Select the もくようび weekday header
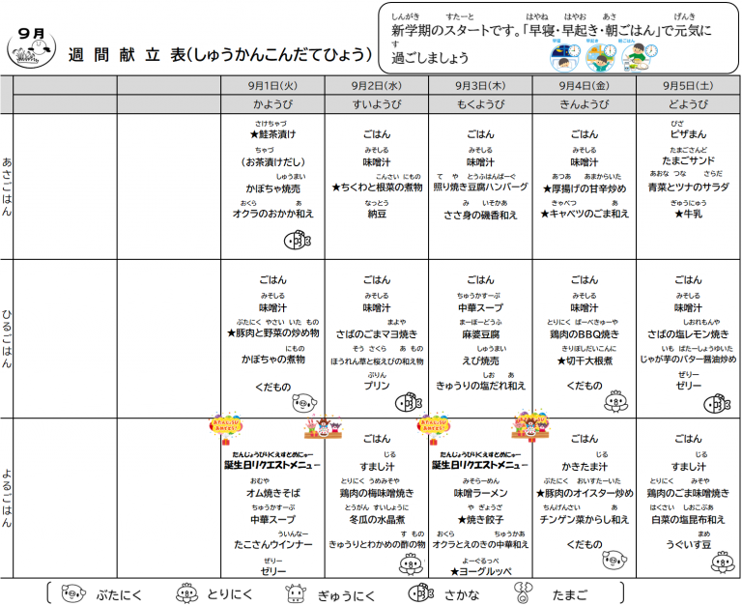This screenshot has height=606, width=742. 480,104
